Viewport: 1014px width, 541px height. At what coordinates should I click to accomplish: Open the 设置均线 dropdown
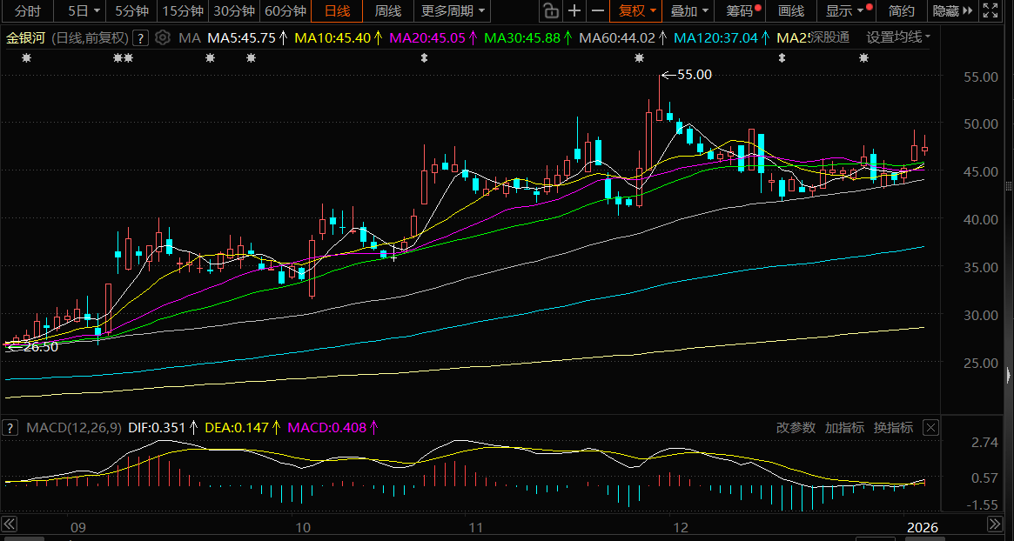click(x=898, y=37)
